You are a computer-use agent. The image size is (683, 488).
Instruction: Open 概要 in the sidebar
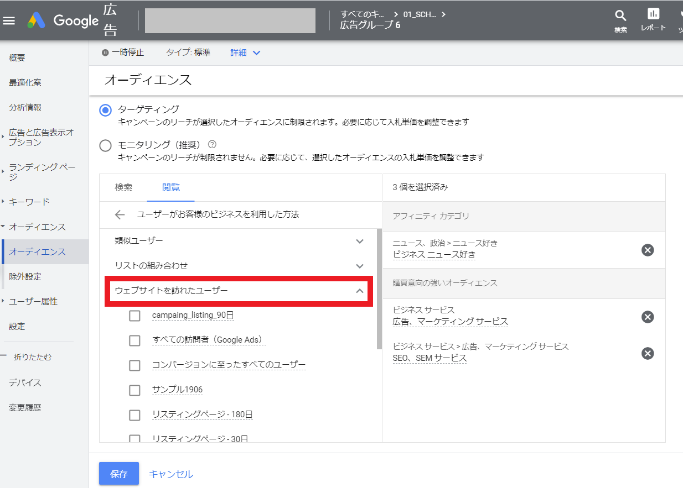(17, 58)
